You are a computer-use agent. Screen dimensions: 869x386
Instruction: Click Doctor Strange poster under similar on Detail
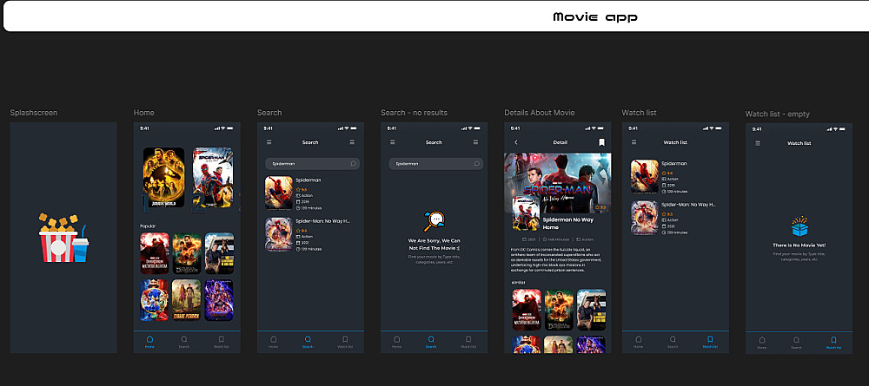point(527,310)
